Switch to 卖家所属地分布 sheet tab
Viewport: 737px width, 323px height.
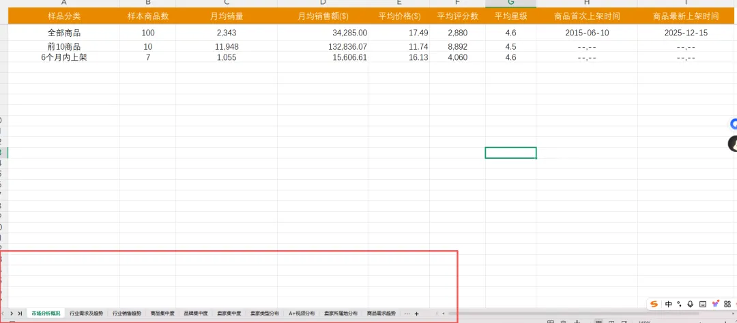[x=341, y=313]
